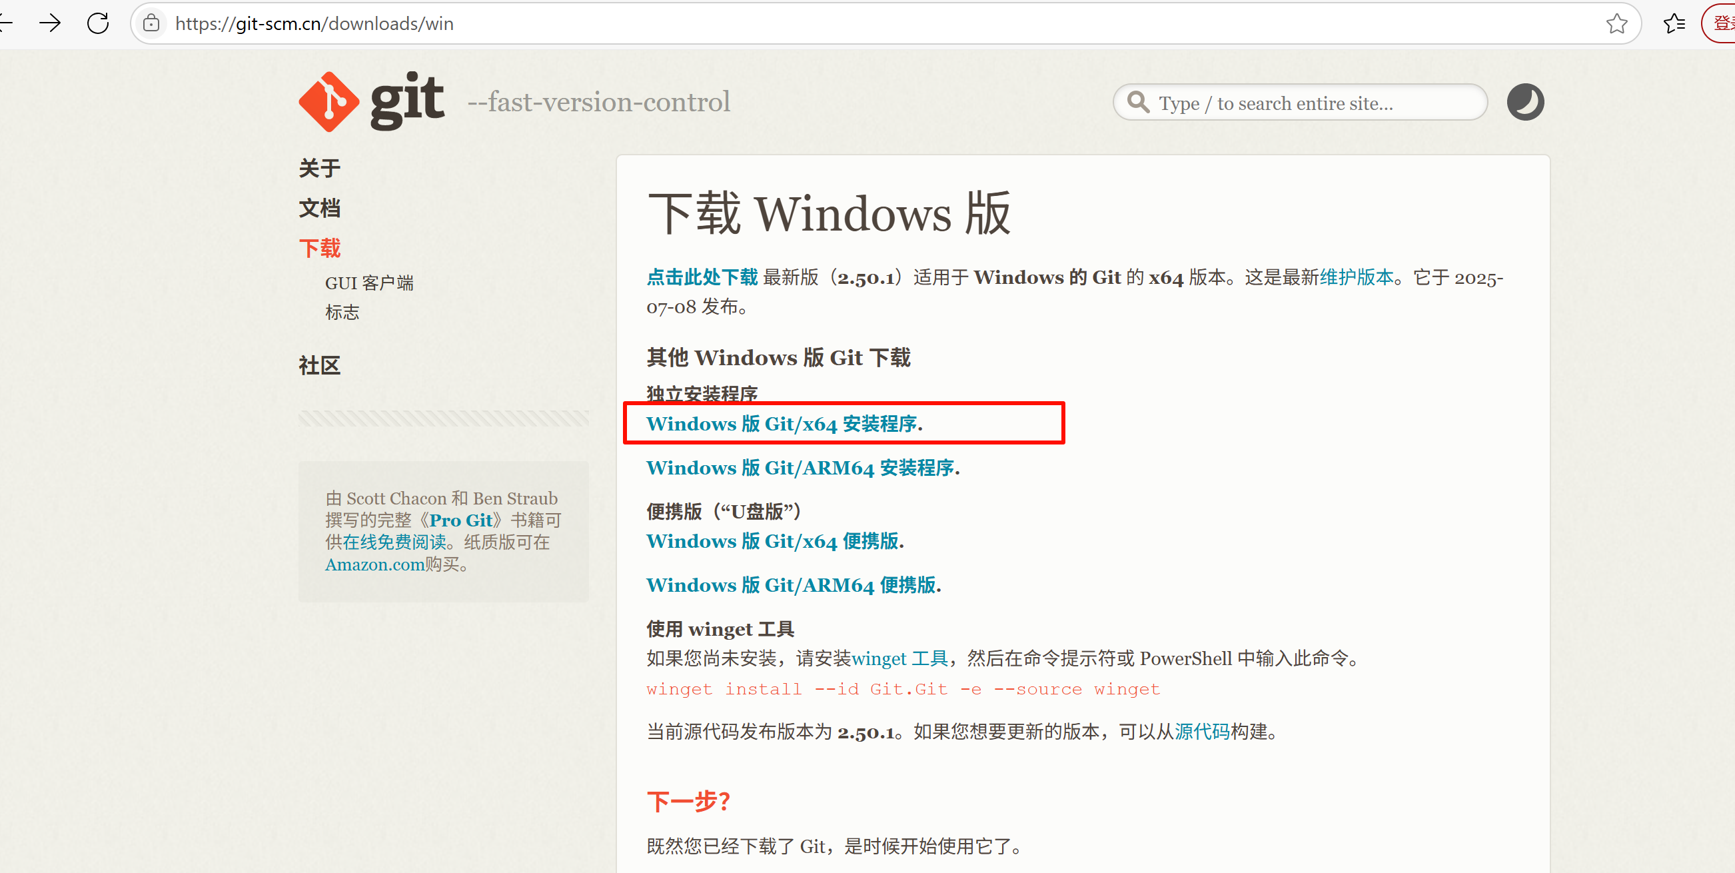
Task: Click the 在线免费阅读 link
Action: tap(394, 542)
